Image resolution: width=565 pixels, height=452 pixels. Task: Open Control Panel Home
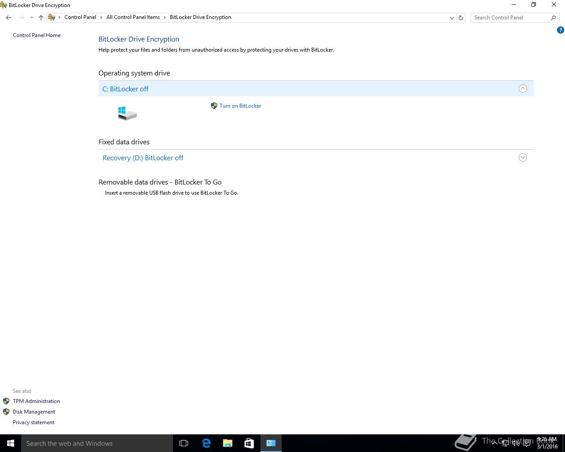point(37,35)
